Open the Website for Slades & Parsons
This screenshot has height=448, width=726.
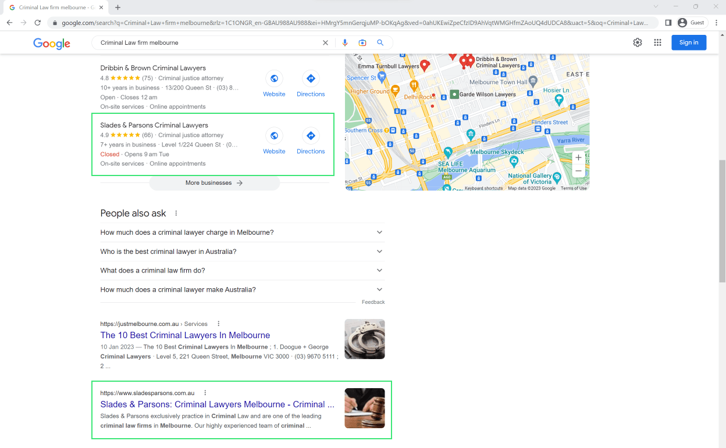[x=274, y=135]
